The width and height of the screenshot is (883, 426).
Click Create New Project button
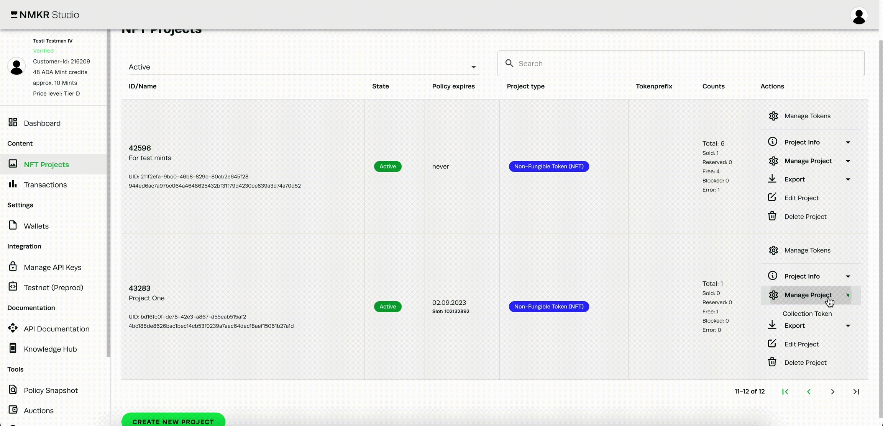click(173, 421)
